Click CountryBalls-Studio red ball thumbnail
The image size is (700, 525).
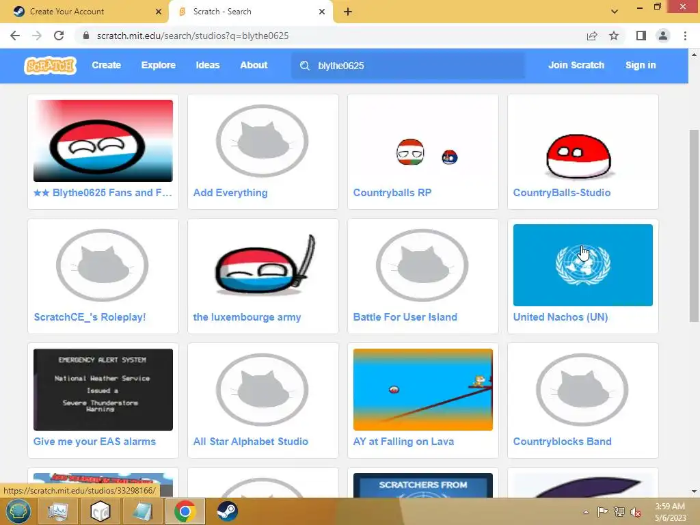click(582, 141)
